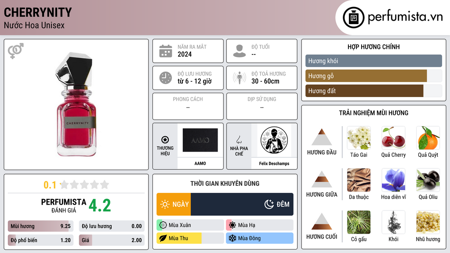Click the Felix Deschamps perfumer illustration

coord(274,140)
